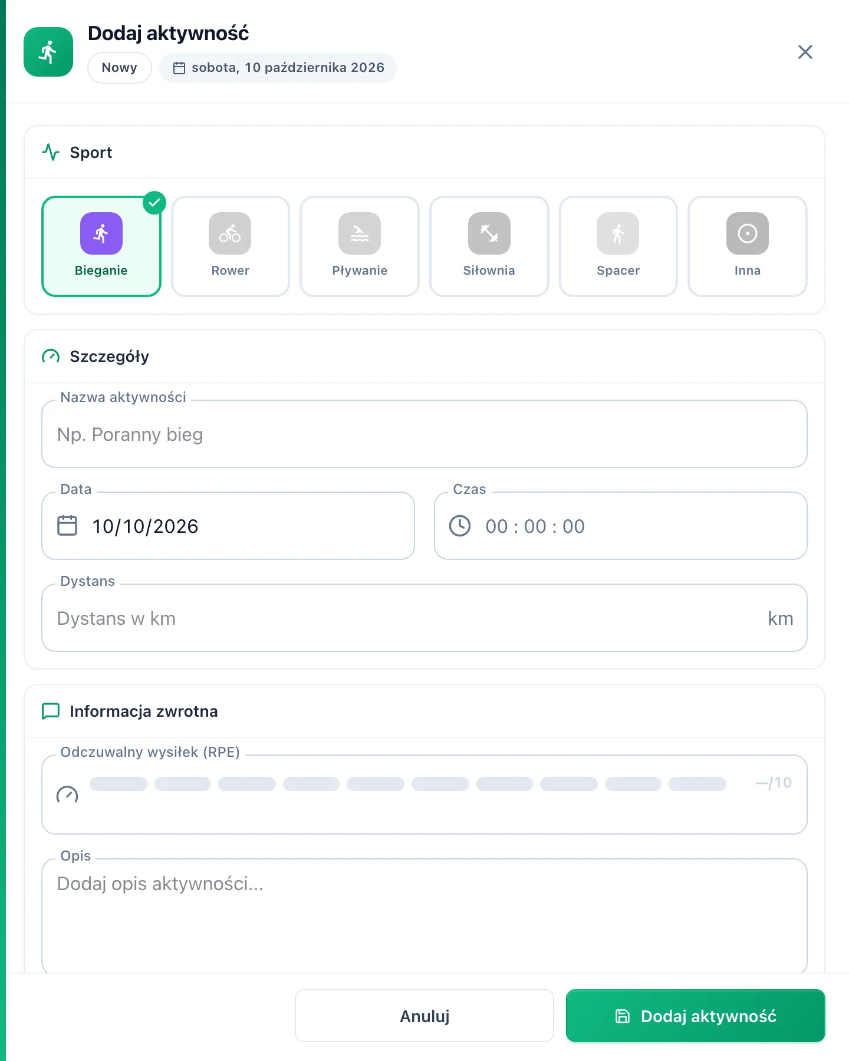Focus the Nazwa aktywności input field
Screen dimensions: 849x1061
(424, 434)
